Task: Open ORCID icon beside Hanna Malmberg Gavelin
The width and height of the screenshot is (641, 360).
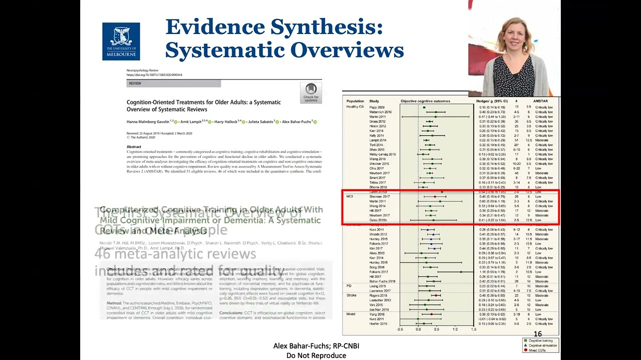Action: pos(176,122)
